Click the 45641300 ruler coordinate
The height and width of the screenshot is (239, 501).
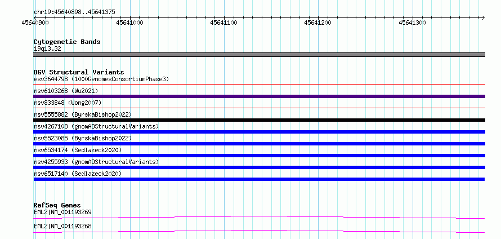[x=412, y=23]
